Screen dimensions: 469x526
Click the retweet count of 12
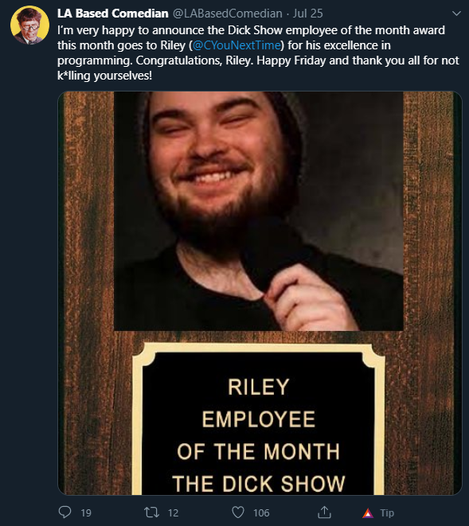174,513
